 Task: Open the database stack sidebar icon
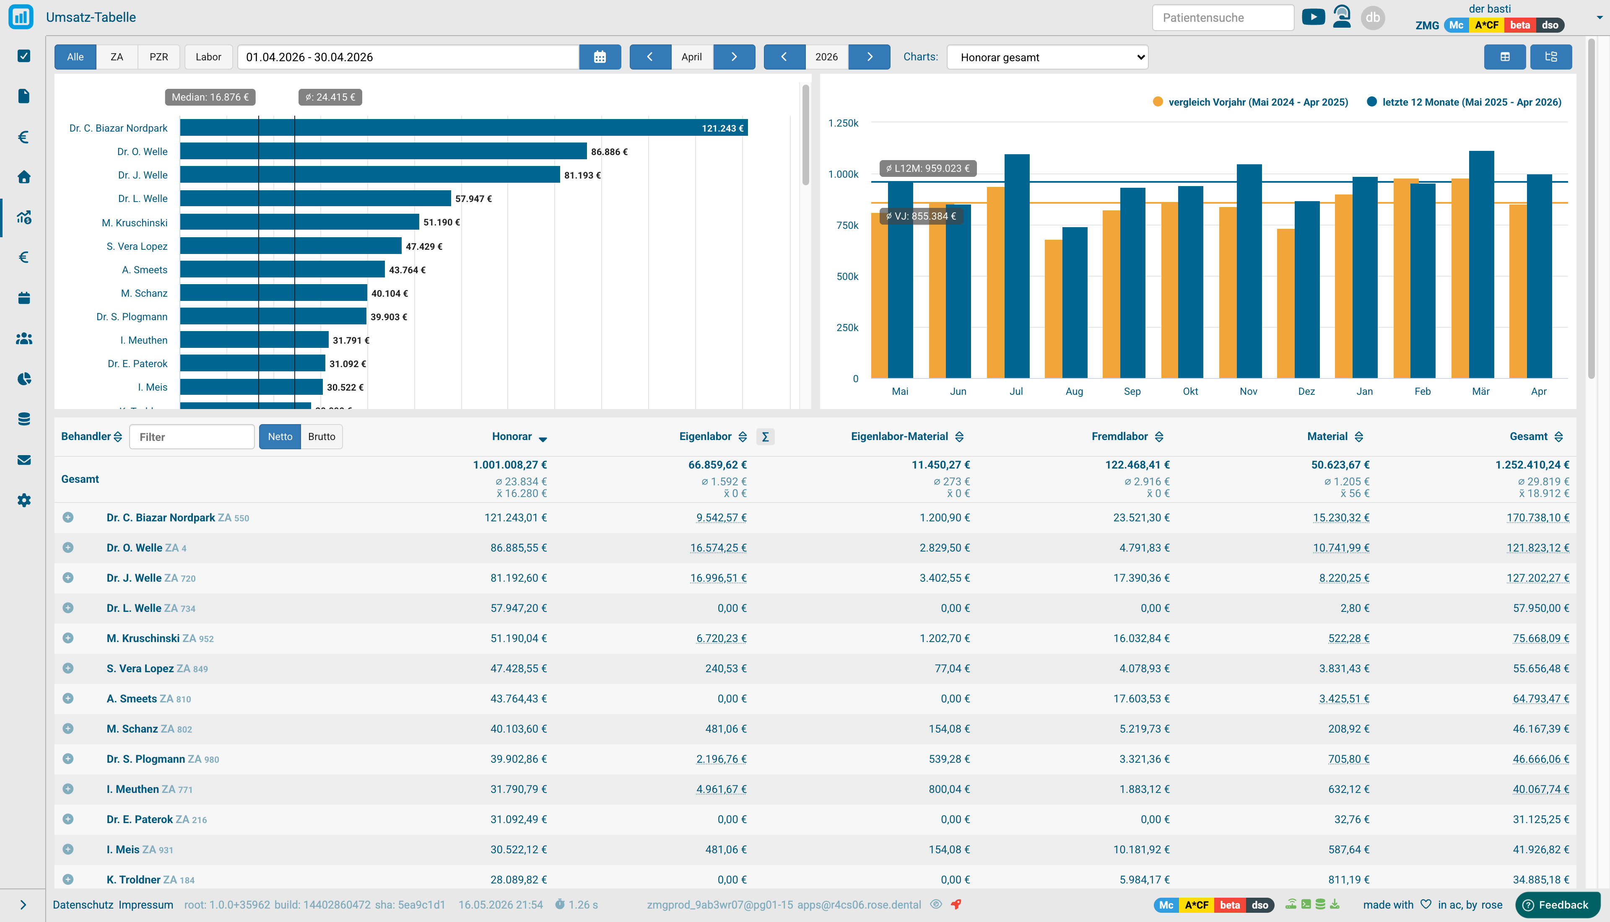tap(24, 419)
